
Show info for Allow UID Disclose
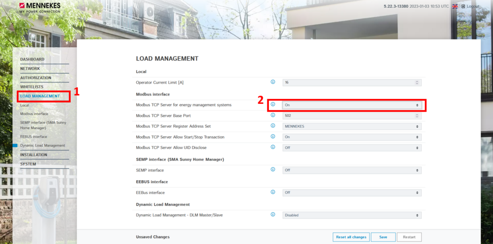273,147
